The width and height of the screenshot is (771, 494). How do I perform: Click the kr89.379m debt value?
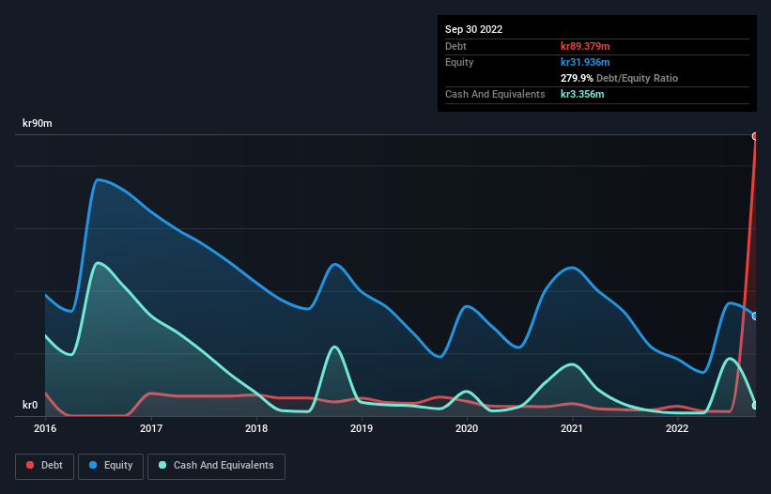[x=585, y=46]
